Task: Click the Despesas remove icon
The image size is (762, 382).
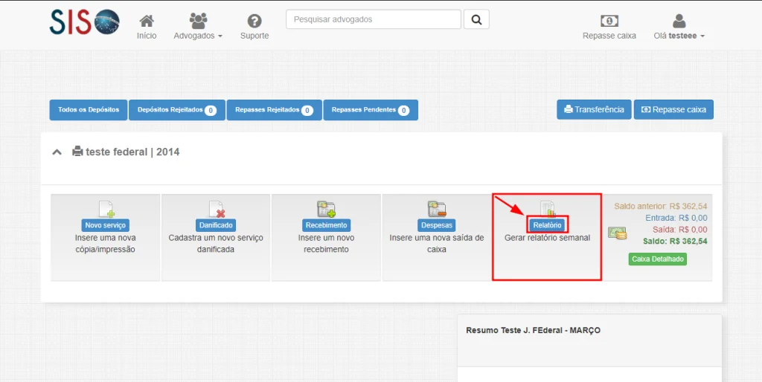Action: pos(436,209)
